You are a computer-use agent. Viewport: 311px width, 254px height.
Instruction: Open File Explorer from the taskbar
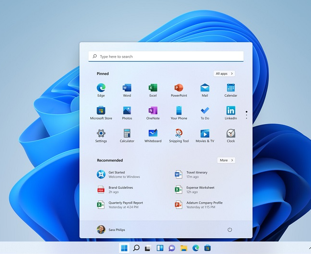pyautogui.click(x=184, y=248)
